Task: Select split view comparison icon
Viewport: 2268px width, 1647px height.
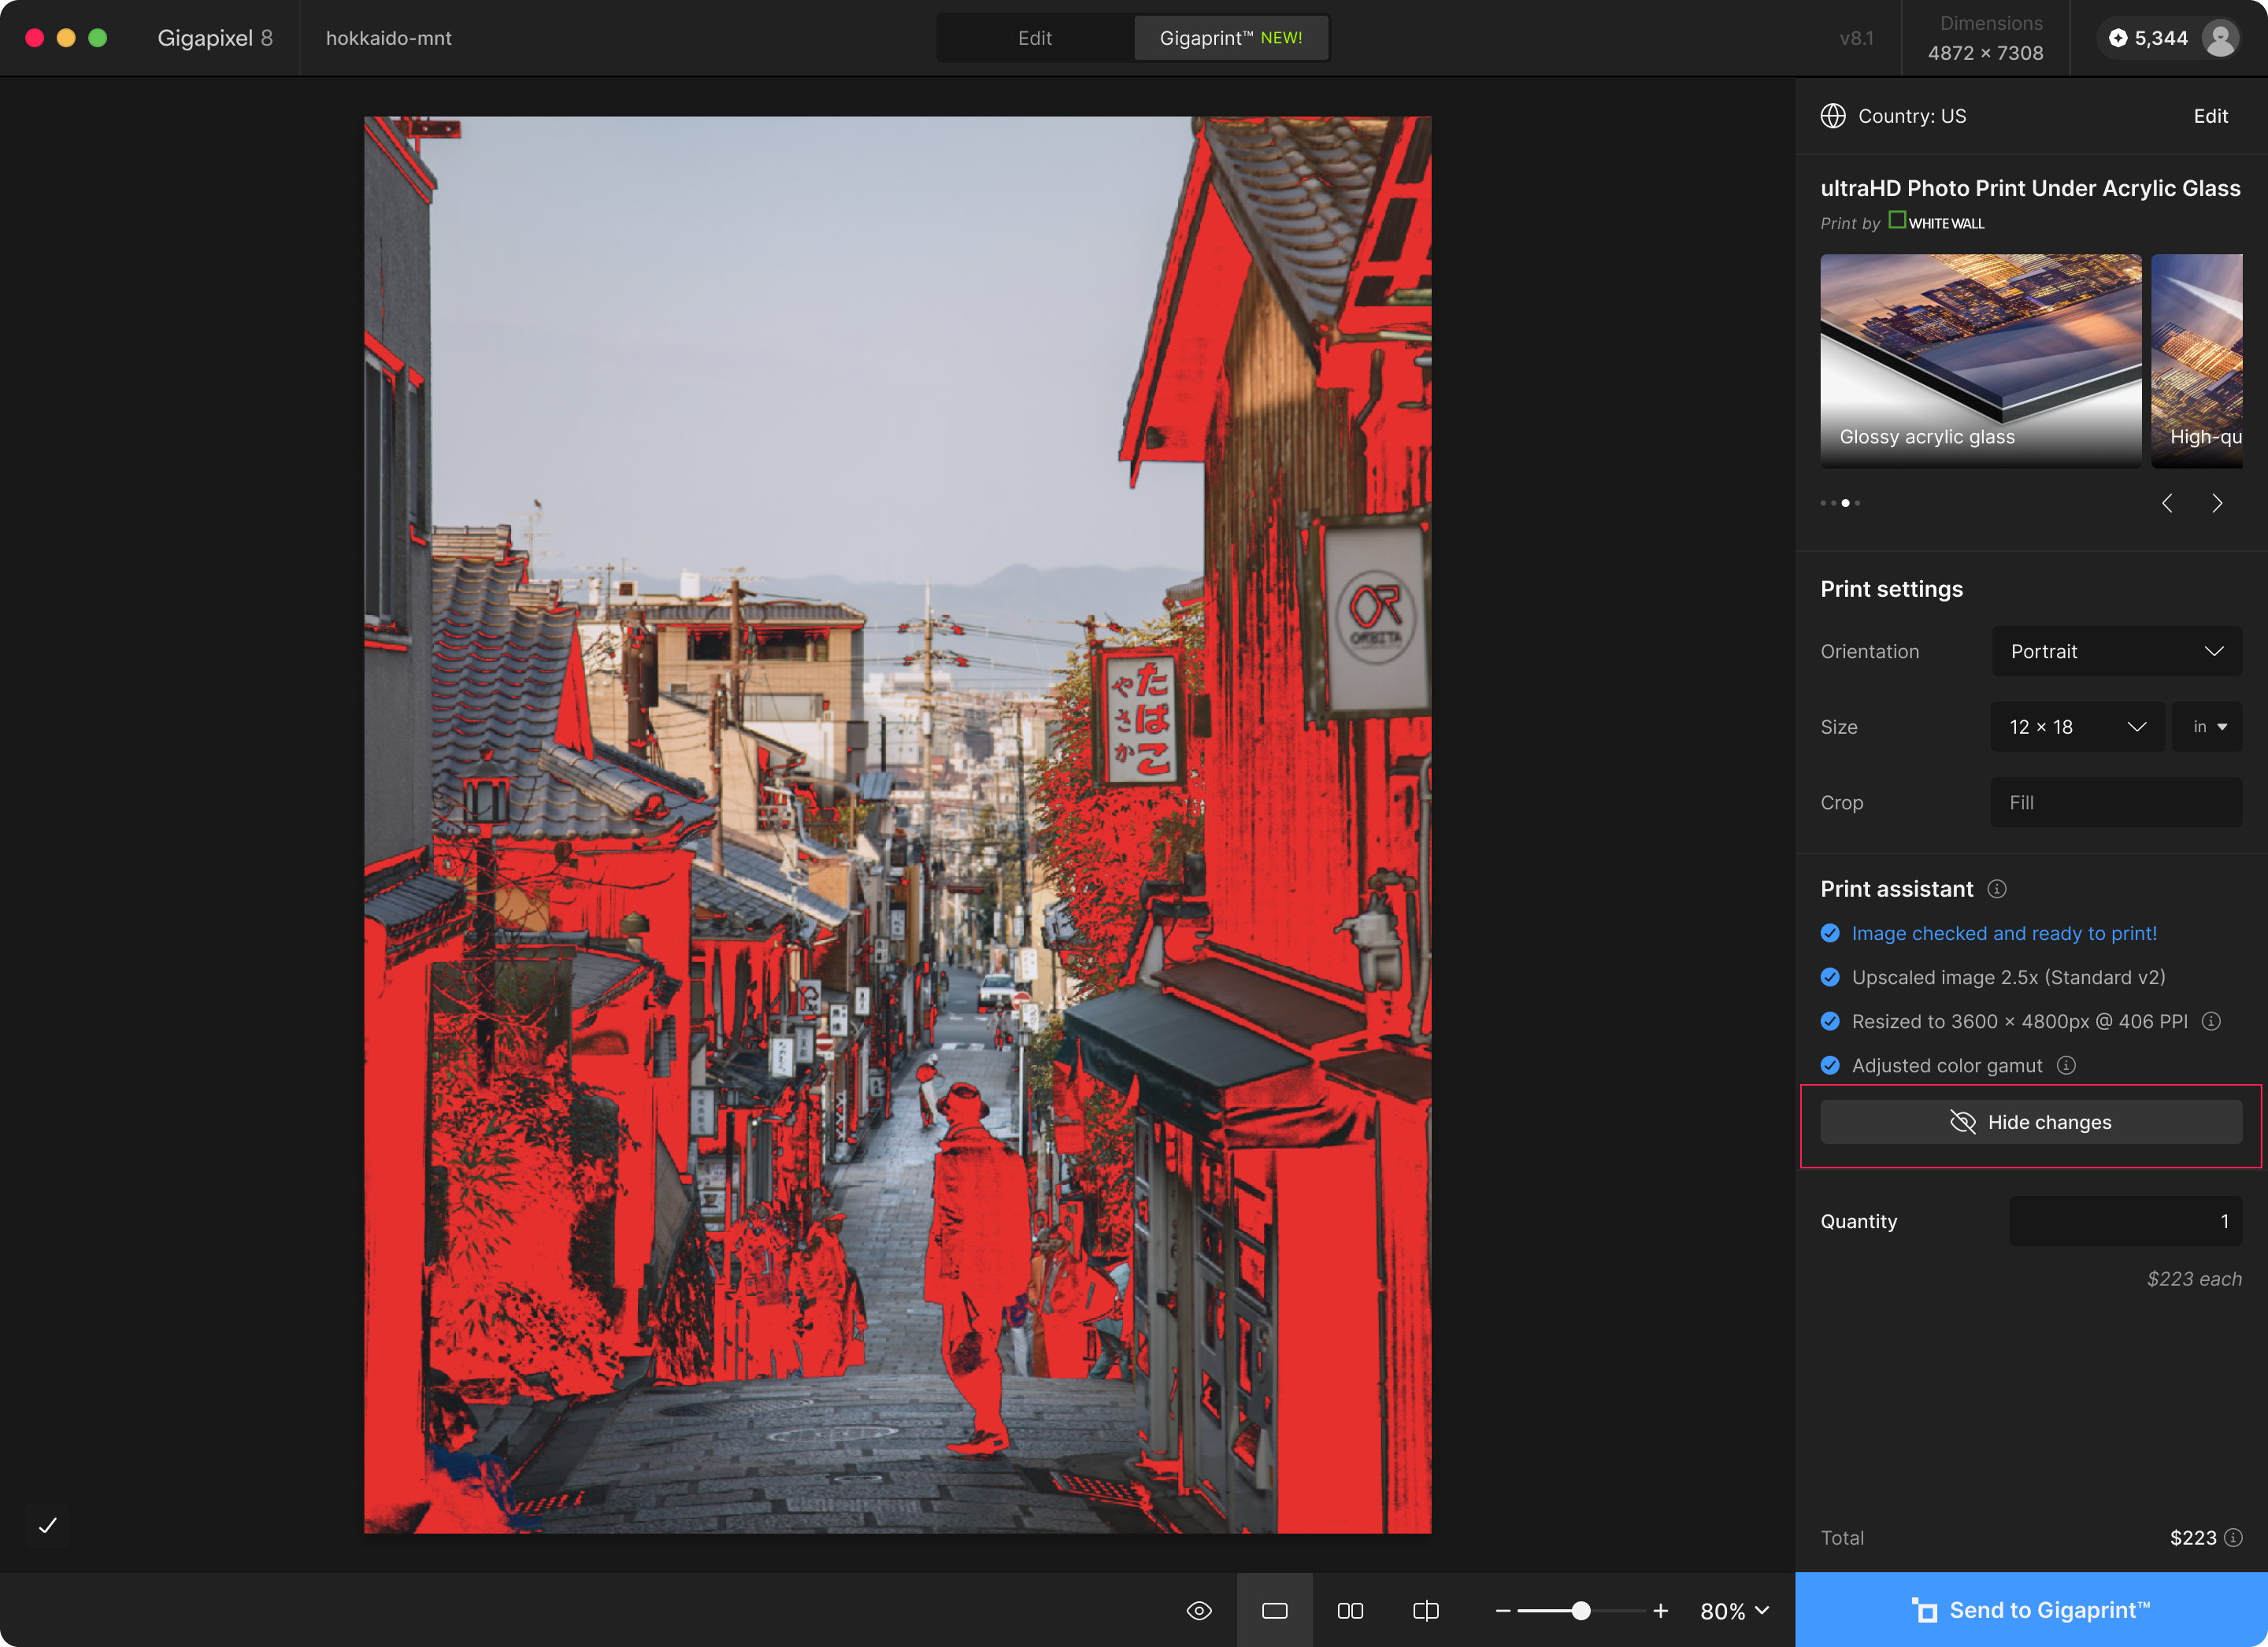Action: (x=1426, y=1610)
